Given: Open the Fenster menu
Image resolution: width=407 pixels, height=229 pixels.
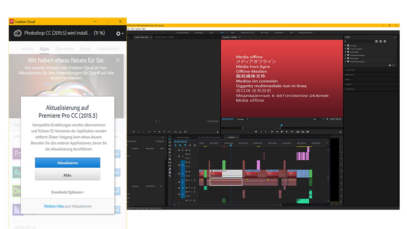Looking at the screenshot, I should click(x=138, y=29).
